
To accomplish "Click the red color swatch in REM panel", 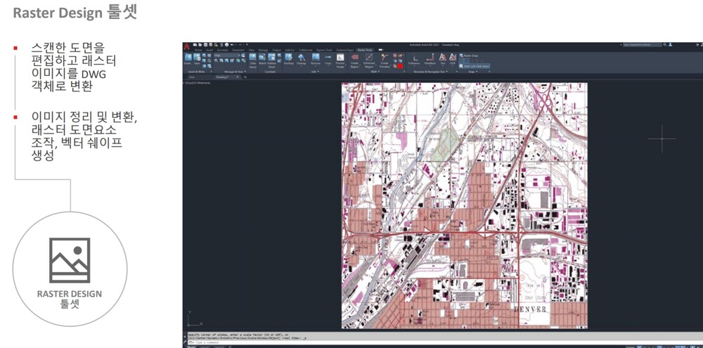I will pos(401,67).
